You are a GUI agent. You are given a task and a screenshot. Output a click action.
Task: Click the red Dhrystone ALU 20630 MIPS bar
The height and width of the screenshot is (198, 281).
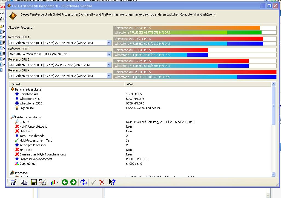point(195,72)
